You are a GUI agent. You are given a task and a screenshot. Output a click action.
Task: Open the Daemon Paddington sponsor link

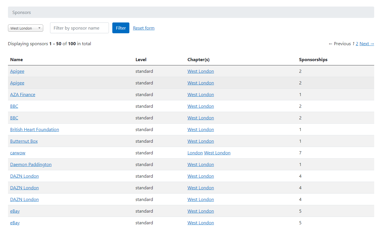pos(31,165)
